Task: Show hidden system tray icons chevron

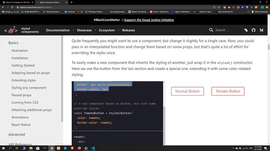Action: 233,148
